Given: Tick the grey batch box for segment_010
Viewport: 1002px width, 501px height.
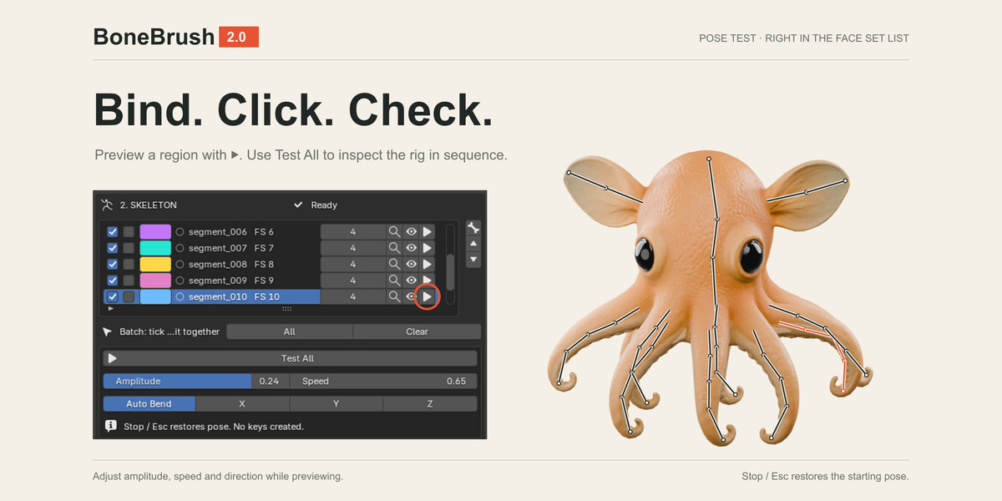Looking at the screenshot, I should 129,296.
